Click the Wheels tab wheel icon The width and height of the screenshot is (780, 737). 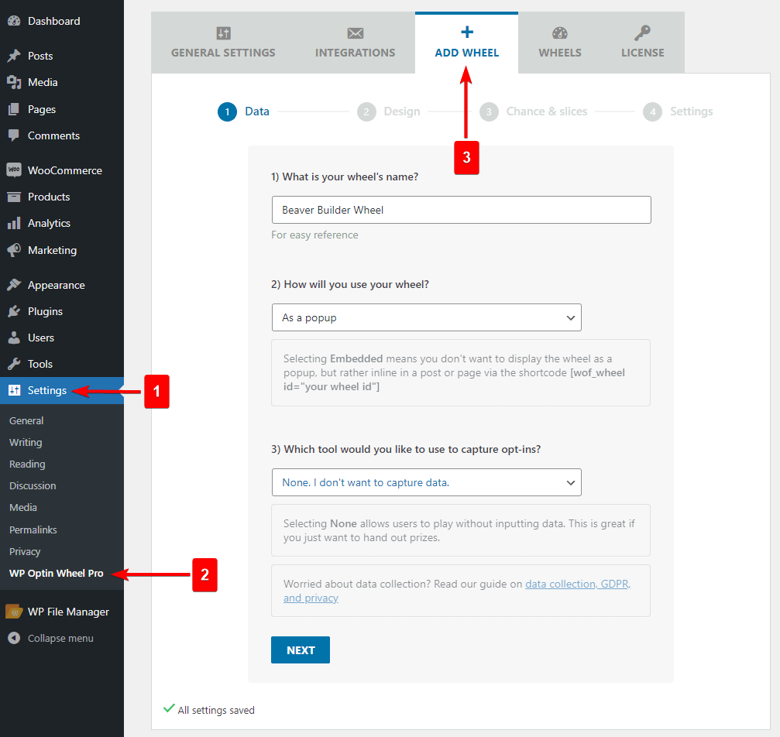click(559, 33)
